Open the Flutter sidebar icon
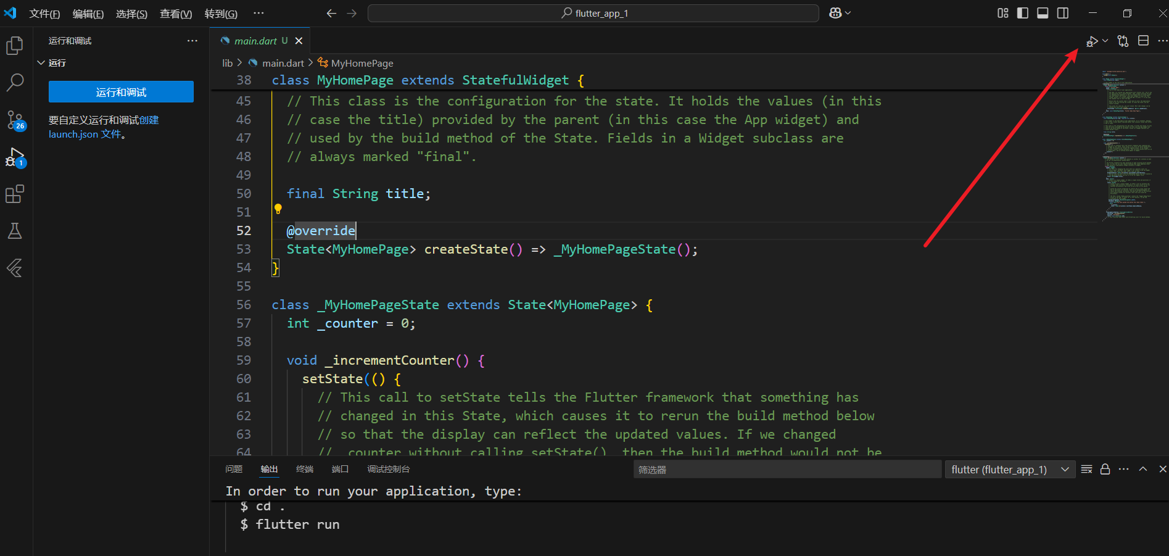 click(x=15, y=268)
